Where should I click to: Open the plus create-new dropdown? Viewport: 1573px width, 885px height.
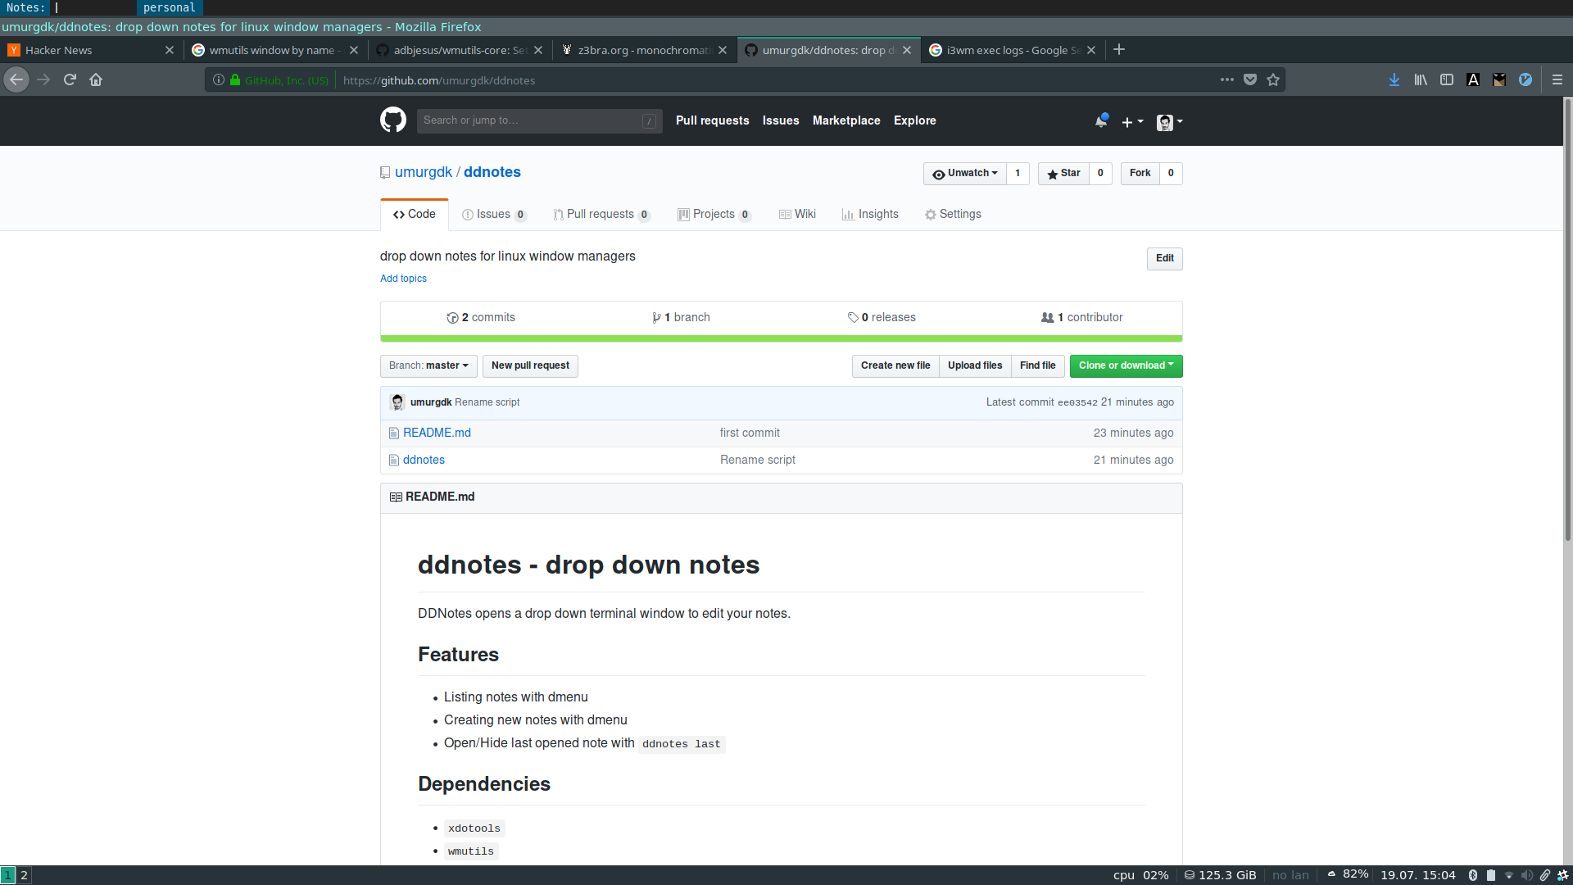[1132, 121]
